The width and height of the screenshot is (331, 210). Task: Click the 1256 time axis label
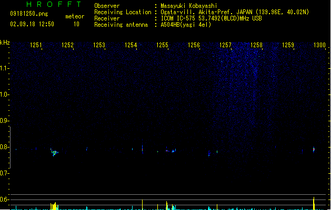(x=194, y=45)
